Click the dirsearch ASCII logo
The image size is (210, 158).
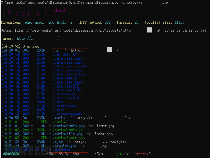[25, 13]
